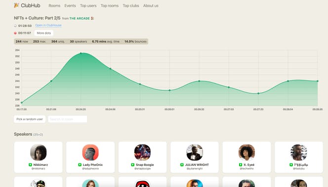This screenshot has height=187, width=328.
Task: Click green badge beside the @itsslubu speaker
Action: (x=291, y=165)
